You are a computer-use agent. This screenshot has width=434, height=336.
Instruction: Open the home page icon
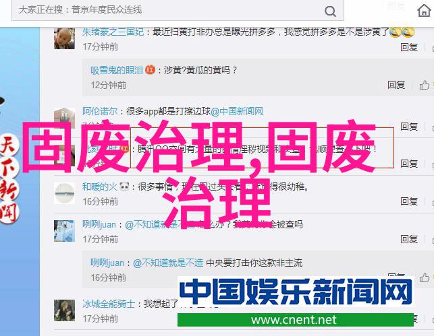click(x=424, y=11)
